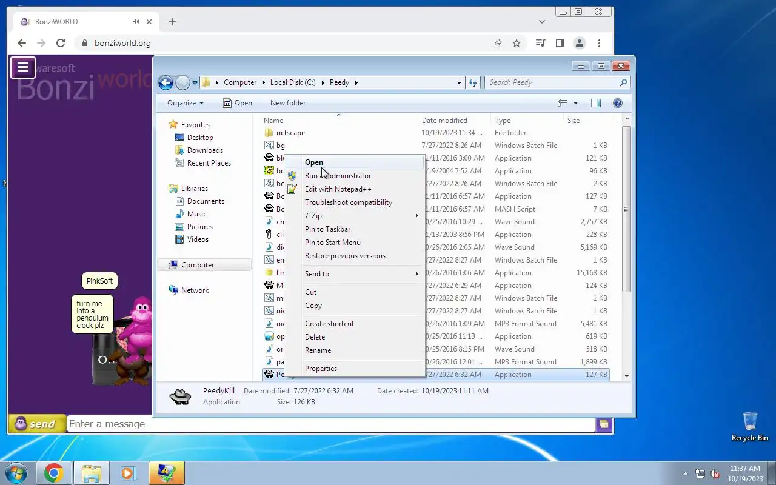
Task: Mute the BonziWORLD tab audio icon
Action: [136, 22]
